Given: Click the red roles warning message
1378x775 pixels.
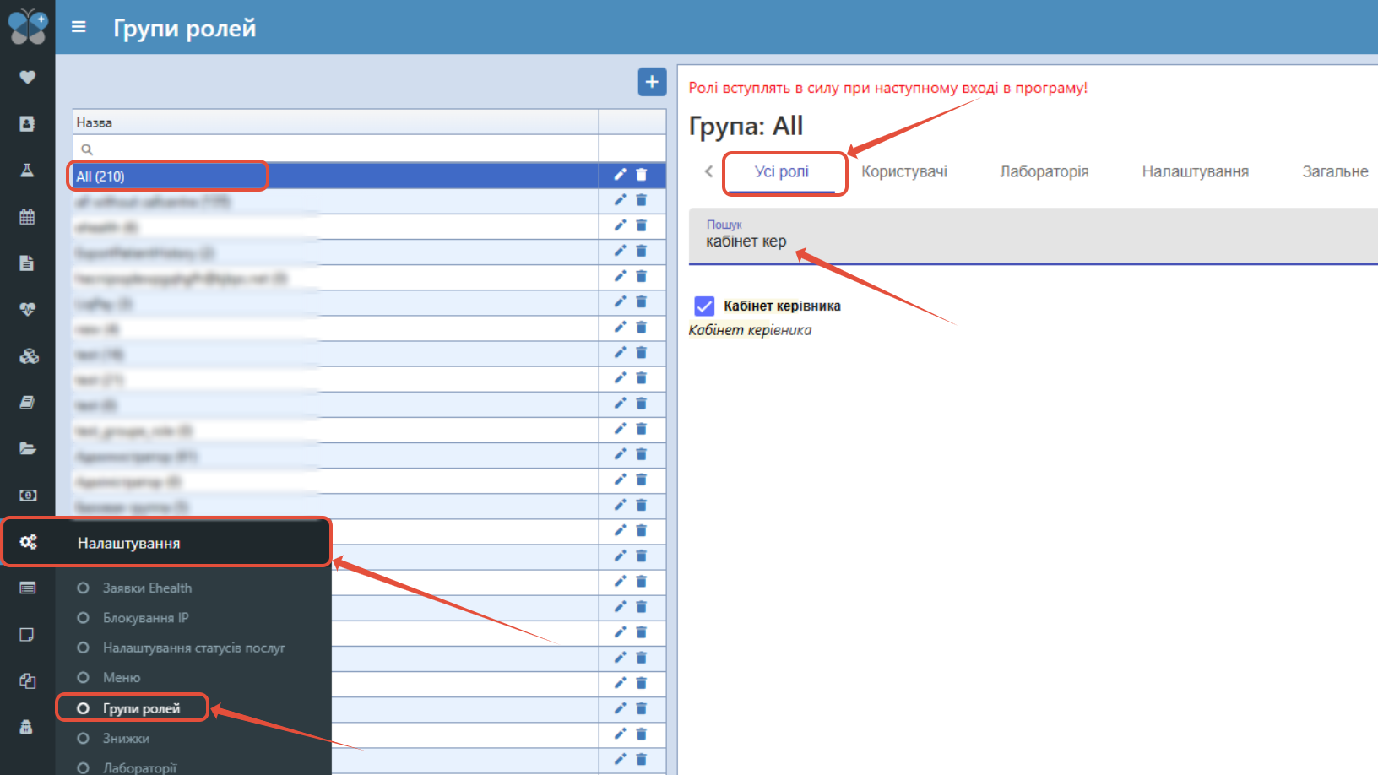Looking at the screenshot, I should point(888,88).
